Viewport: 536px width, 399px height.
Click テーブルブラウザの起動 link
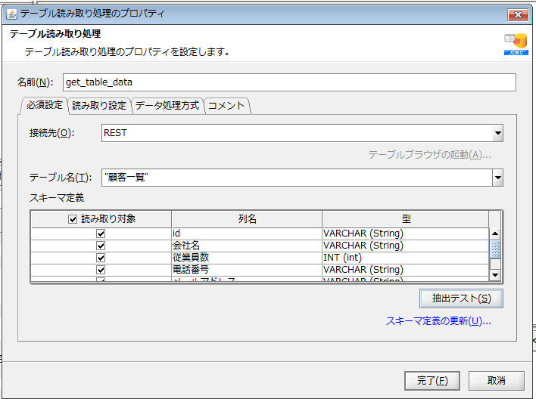tap(429, 155)
